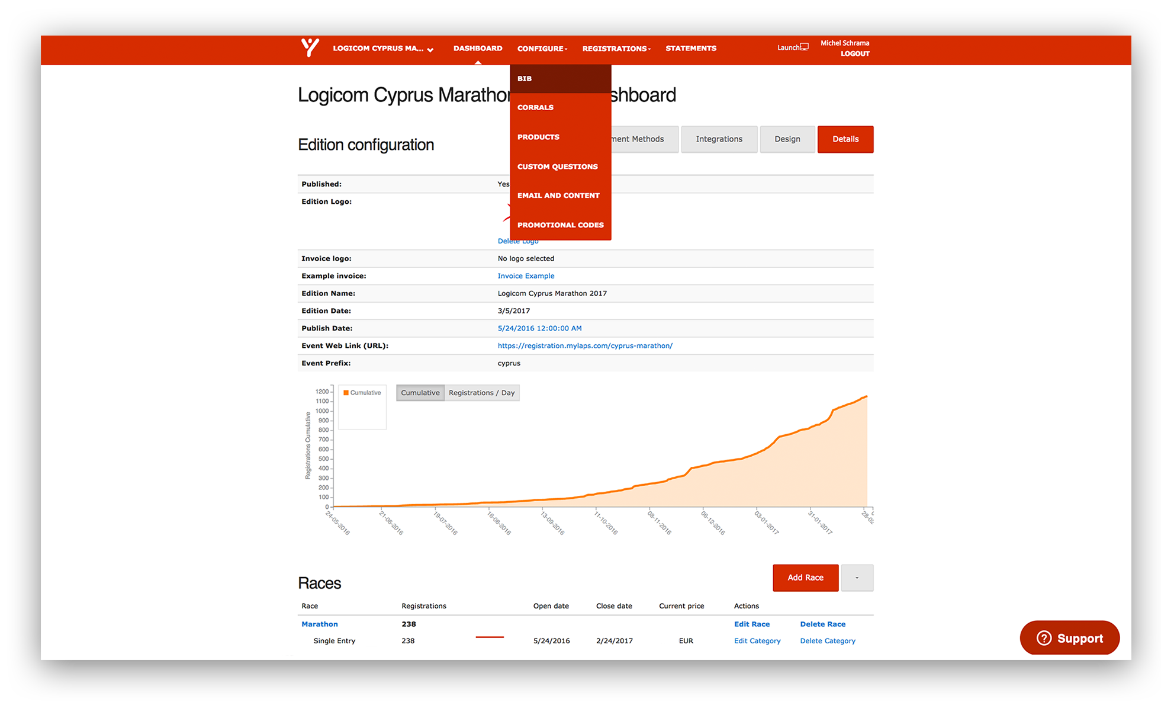Image resolution: width=1161 pixels, height=702 pixels.
Task: Switch to the Integrations tab
Action: (719, 139)
